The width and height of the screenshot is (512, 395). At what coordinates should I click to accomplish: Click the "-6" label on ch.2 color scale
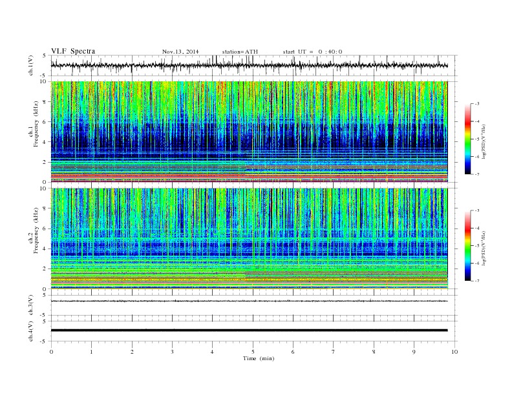tap(477, 263)
